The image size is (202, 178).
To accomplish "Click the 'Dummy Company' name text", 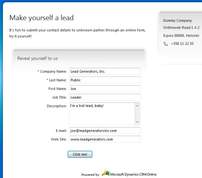I will point(177,21).
